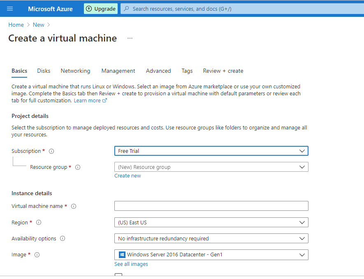Click the Instance details heading
The image size is (364, 279).
tap(32, 193)
